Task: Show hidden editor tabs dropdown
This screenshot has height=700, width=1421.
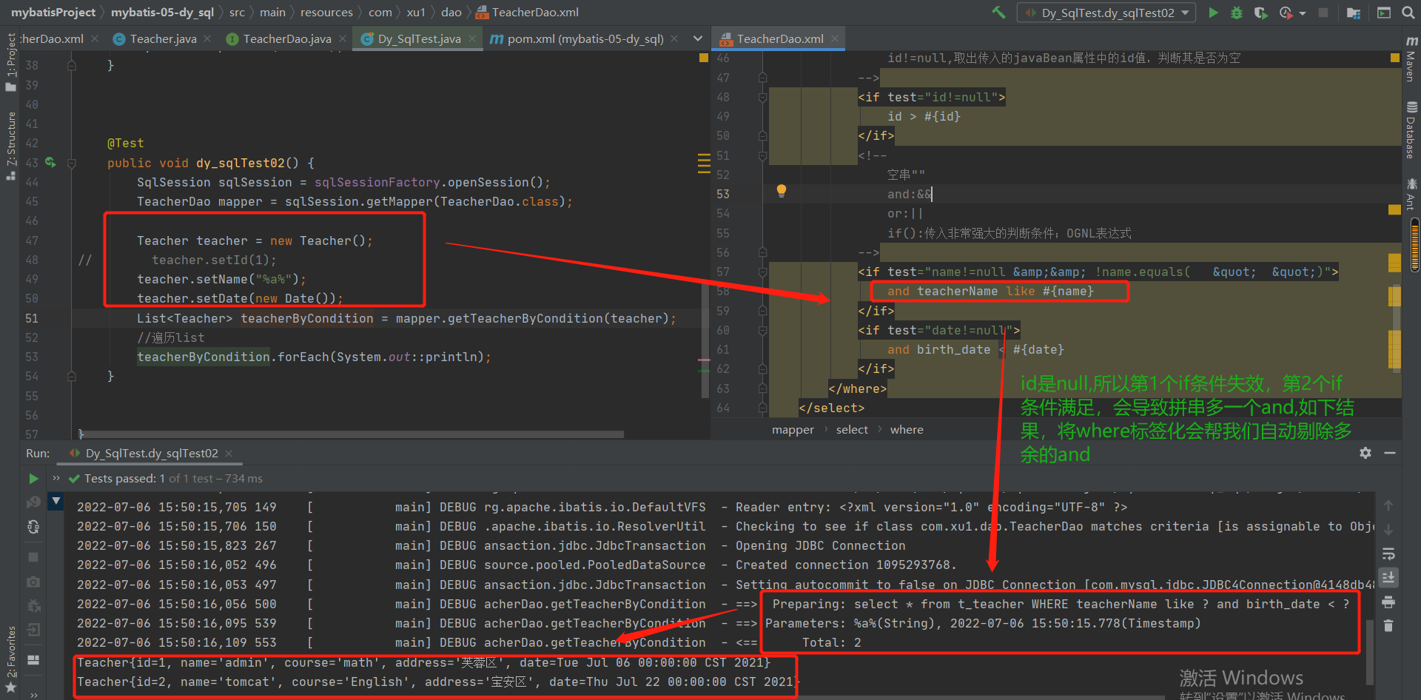Action: 697,38
